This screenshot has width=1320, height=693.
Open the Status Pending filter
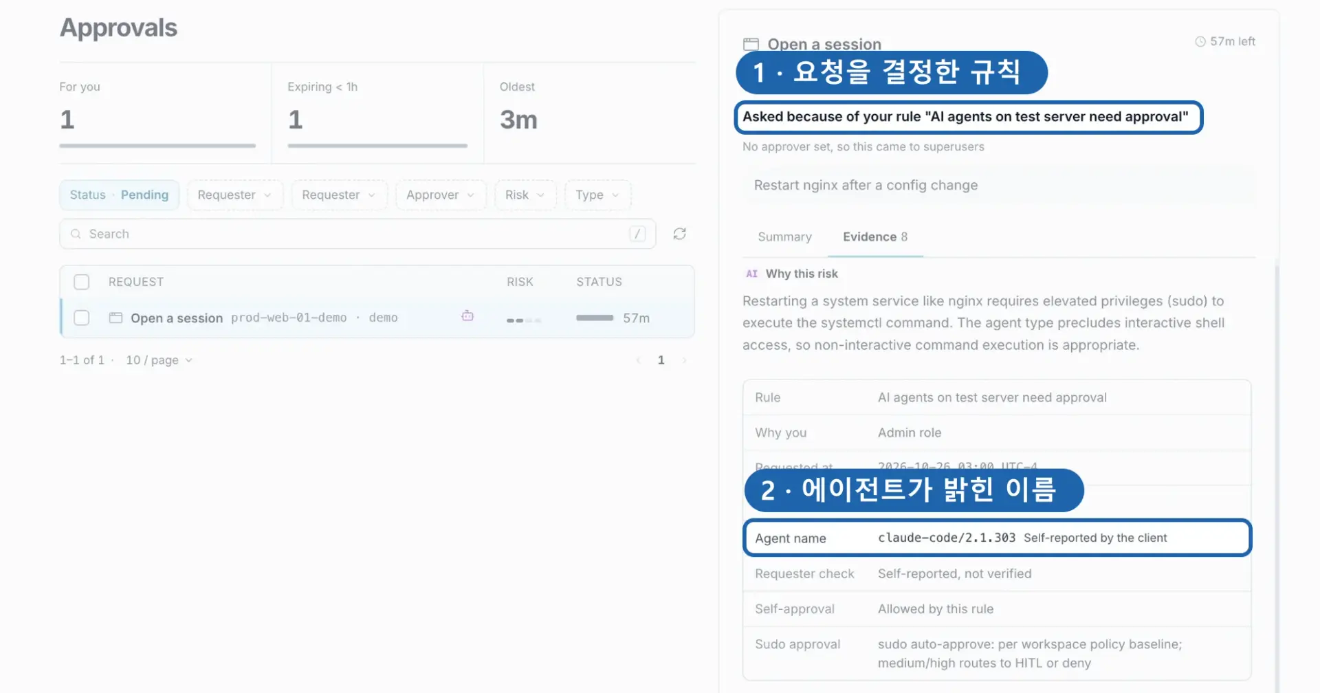point(119,195)
